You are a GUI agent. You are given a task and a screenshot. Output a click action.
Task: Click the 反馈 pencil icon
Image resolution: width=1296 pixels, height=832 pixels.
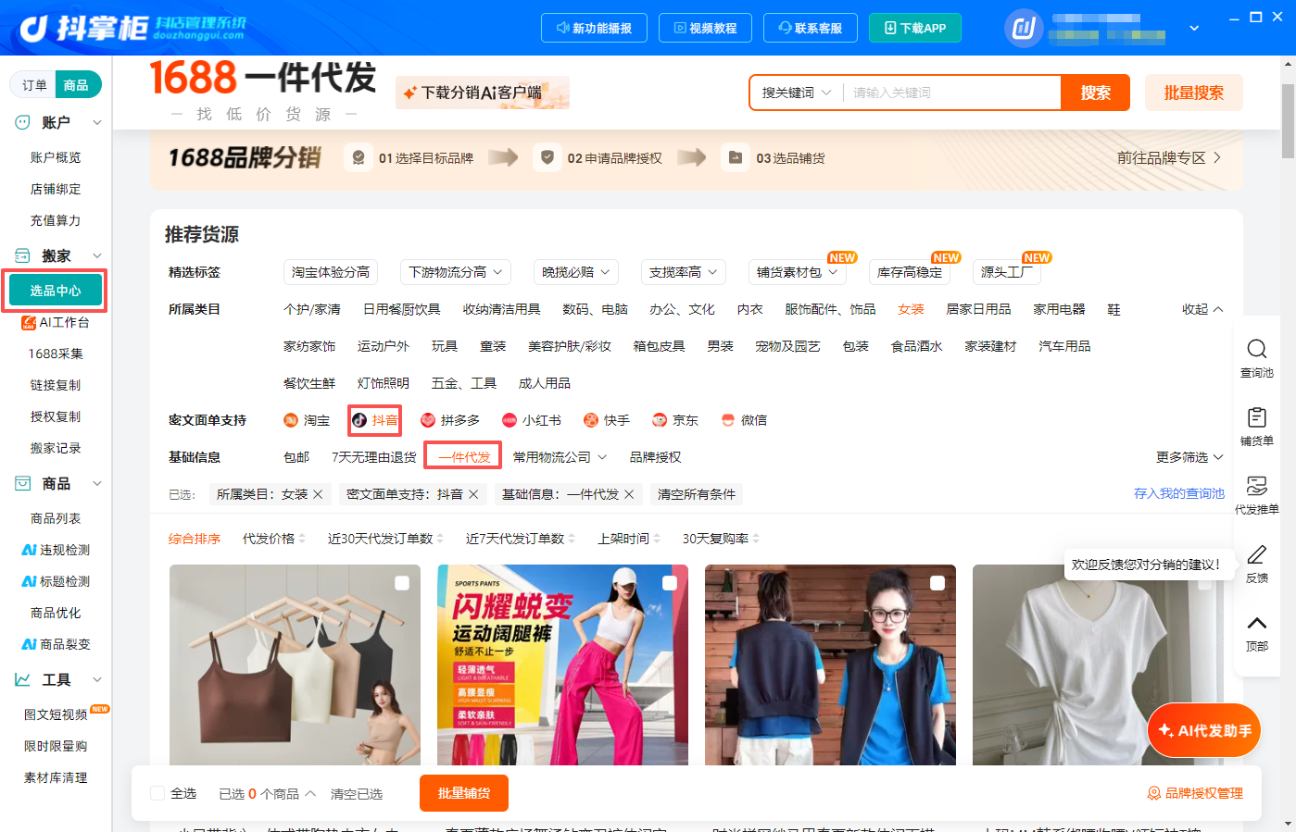click(x=1256, y=554)
